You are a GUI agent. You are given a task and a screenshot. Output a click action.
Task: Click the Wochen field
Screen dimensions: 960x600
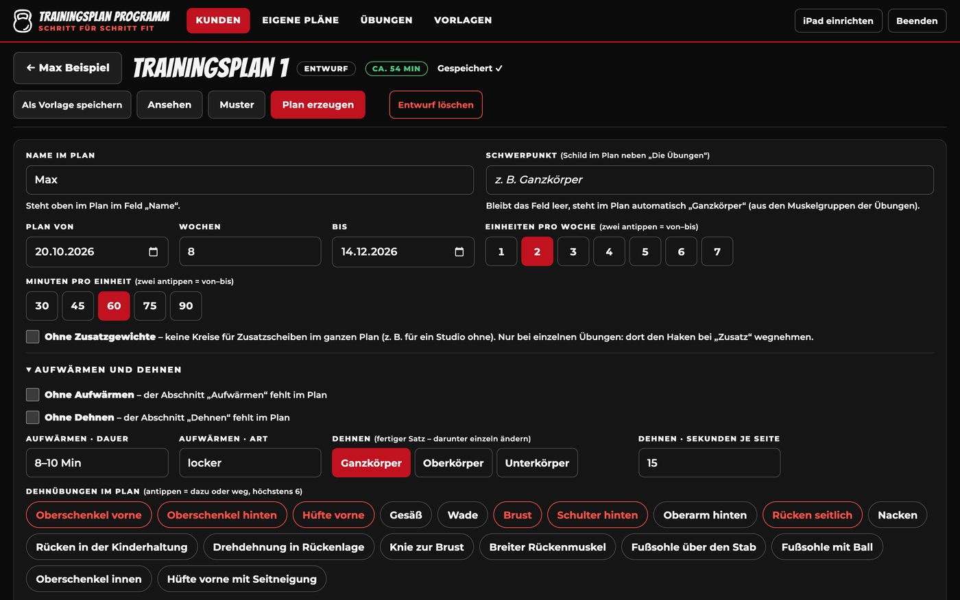click(x=250, y=252)
